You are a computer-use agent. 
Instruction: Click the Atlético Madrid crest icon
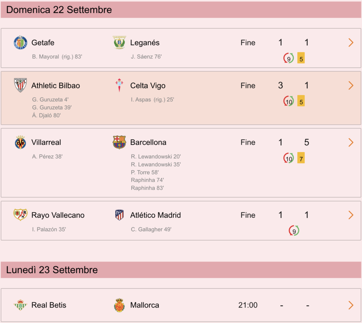click(119, 215)
